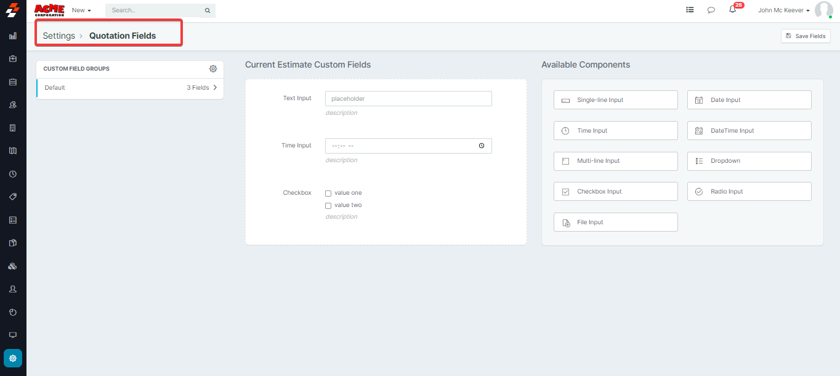Screen dimensions: 840x376
Task: Open the "New" dropdown menu
Action: (81, 10)
